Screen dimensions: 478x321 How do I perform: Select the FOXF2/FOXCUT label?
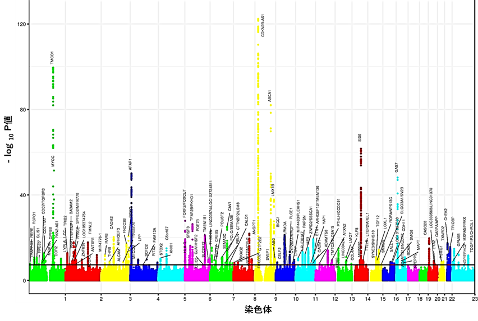click(x=185, y=203)
